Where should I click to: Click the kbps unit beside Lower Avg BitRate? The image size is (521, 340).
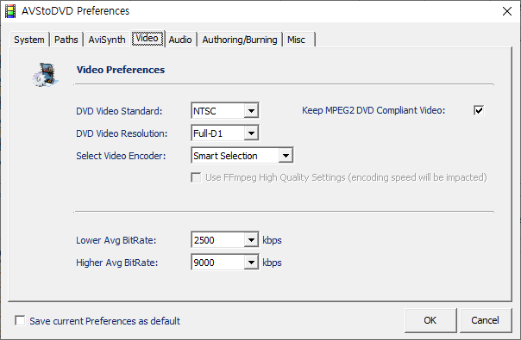[x=272, y=240]
